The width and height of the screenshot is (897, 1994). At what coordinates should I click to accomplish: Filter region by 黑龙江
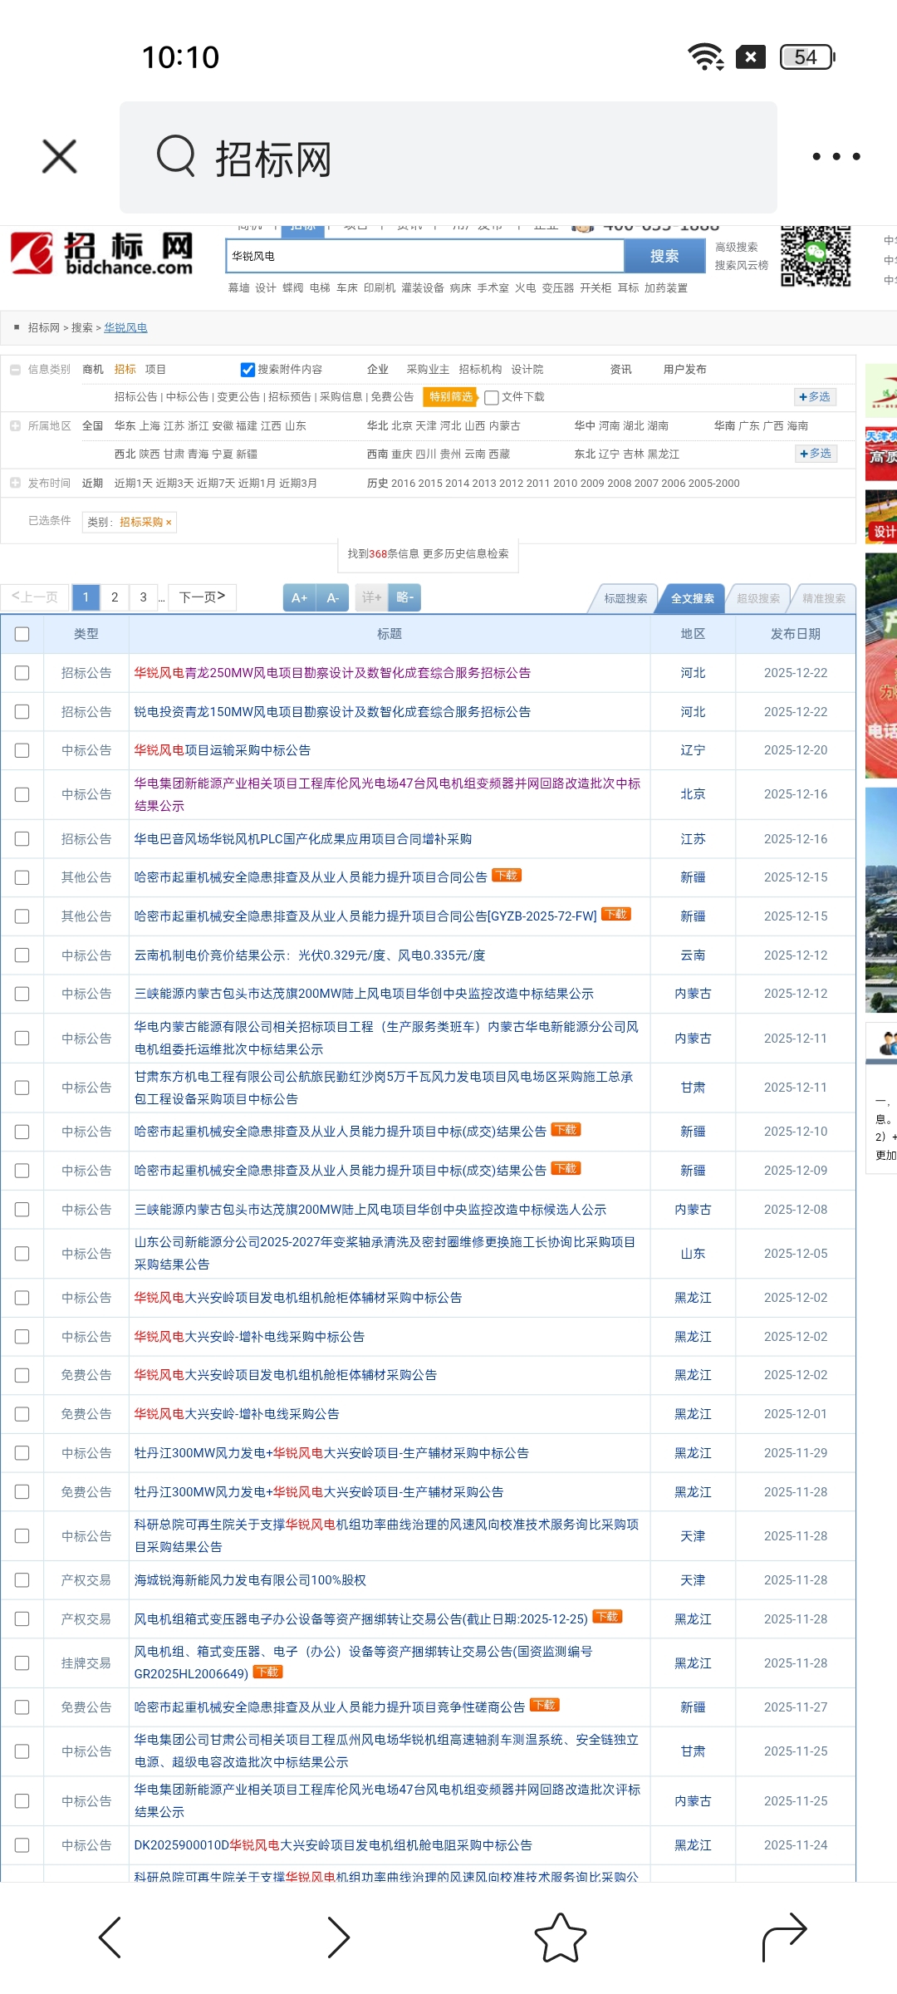pos(664,454)
